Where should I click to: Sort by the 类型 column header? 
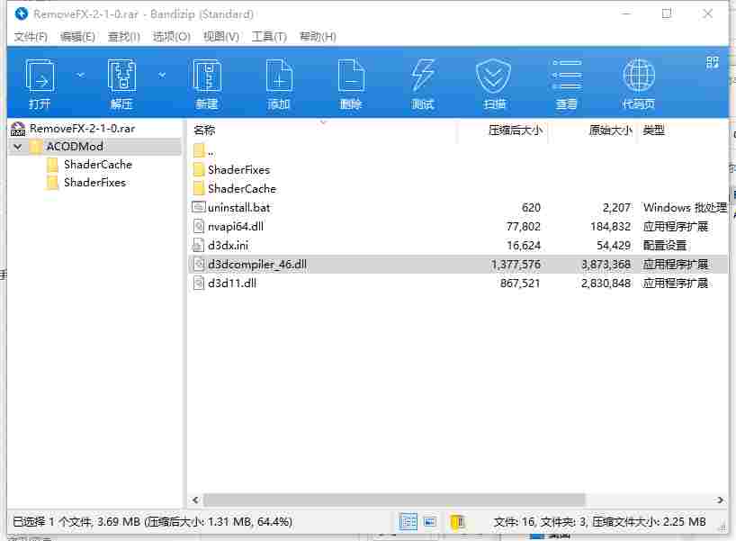[x=653, y=131]
